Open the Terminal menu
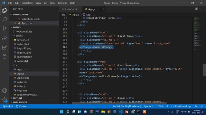The height and width of the screenshot is (115, 206). tap(62, 3)
